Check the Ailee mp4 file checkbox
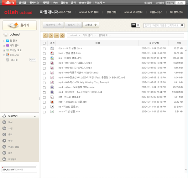 (x=44, y=88)
